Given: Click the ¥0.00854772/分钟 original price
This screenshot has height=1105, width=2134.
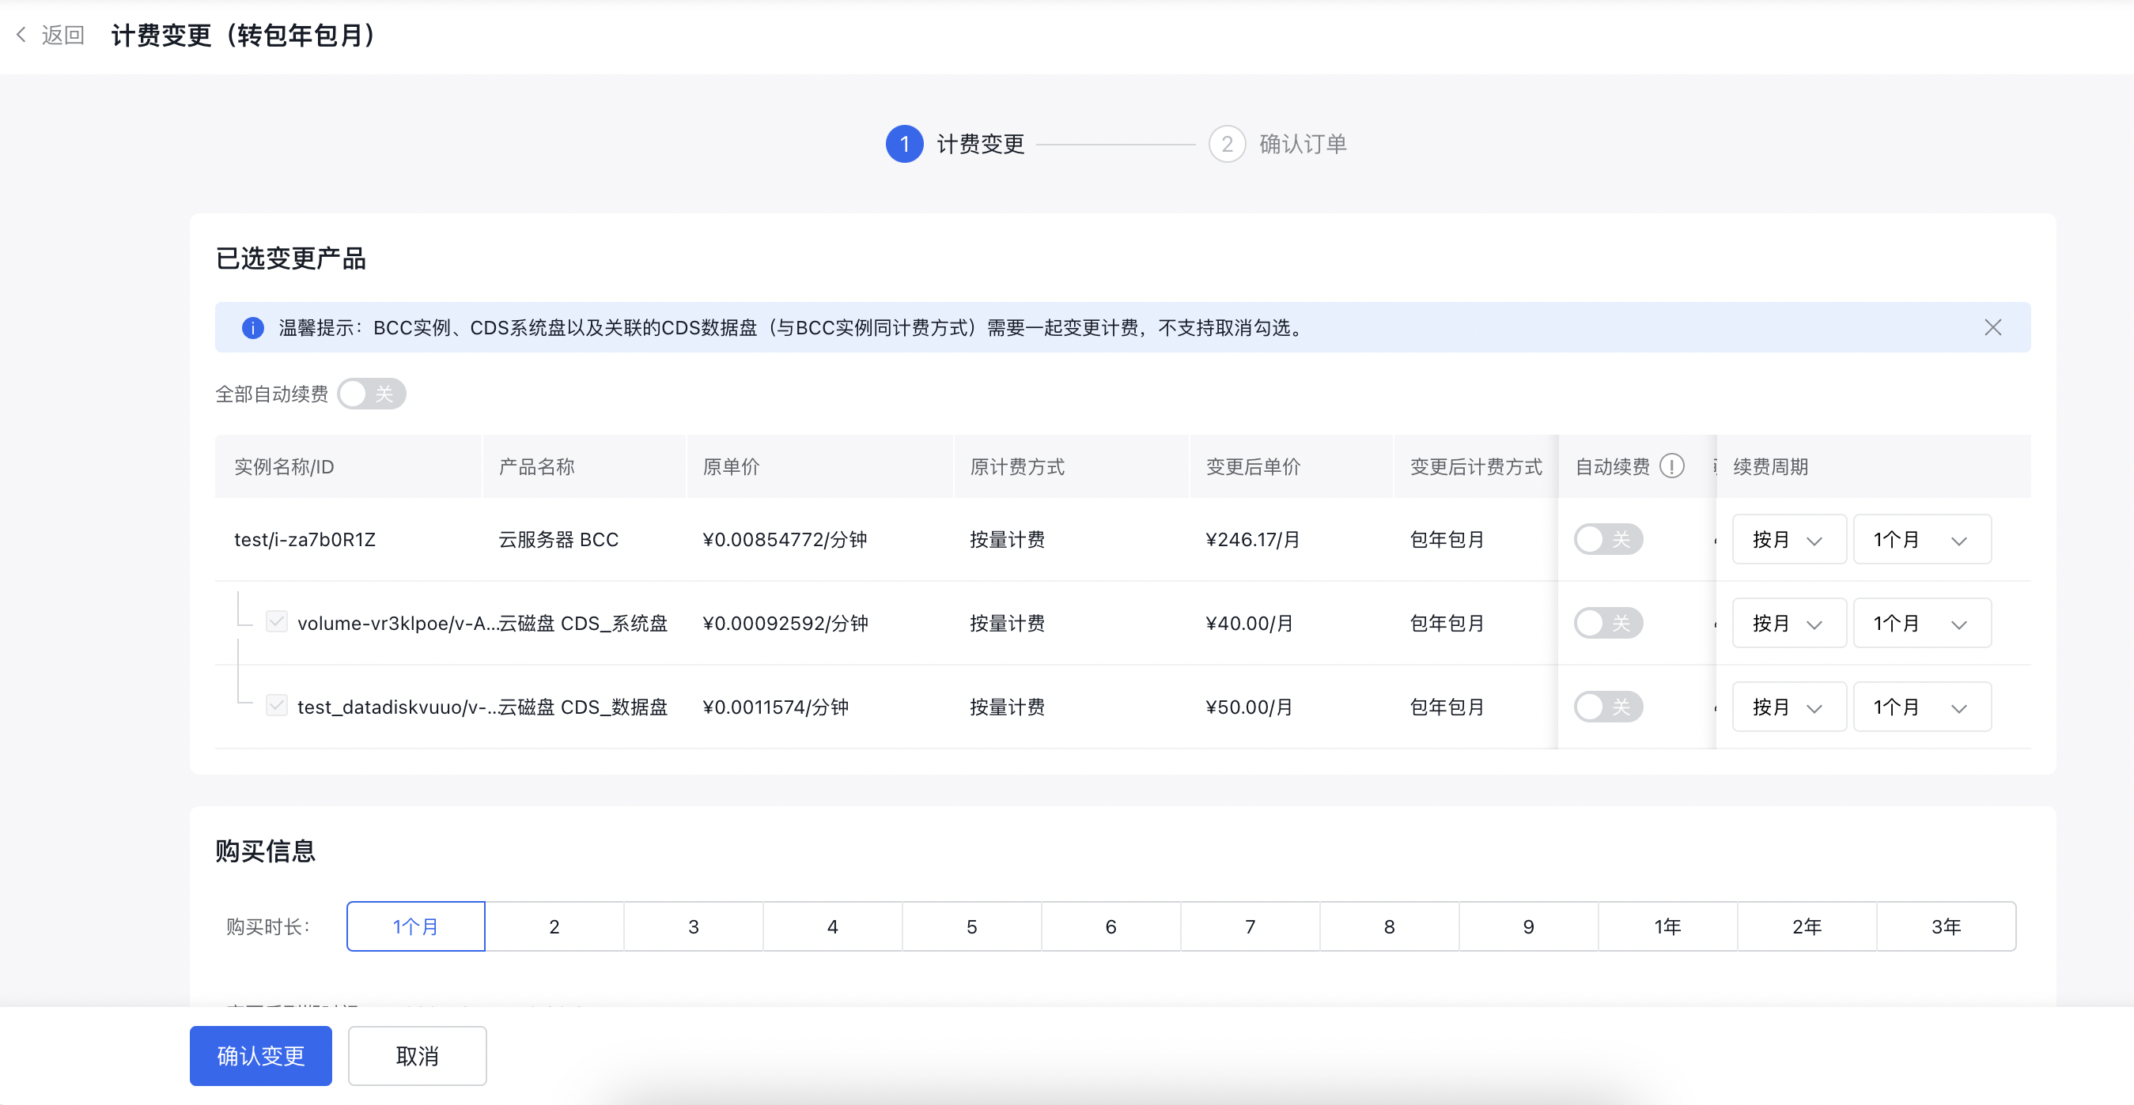Looking at the screenshot, I should pos(785,540).
